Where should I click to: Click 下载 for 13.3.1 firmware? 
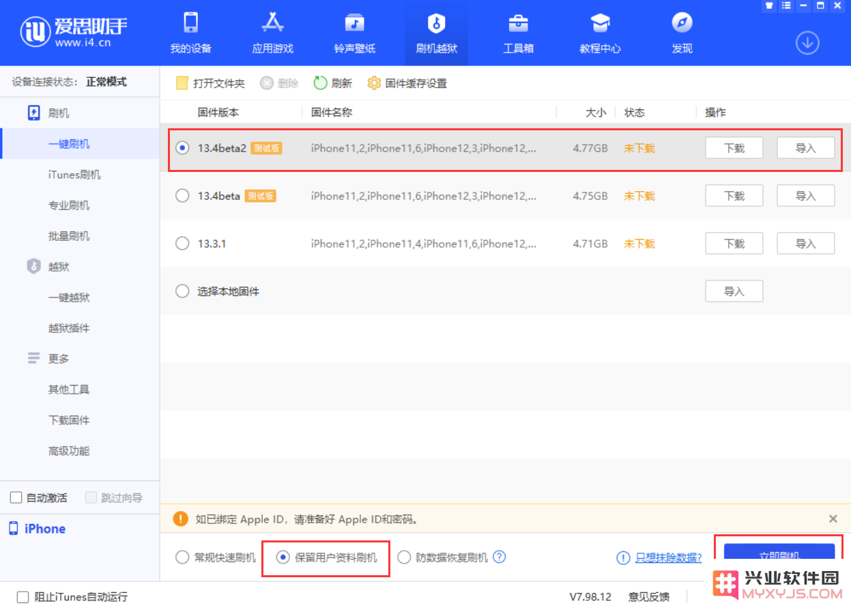(x=734, y=244)
